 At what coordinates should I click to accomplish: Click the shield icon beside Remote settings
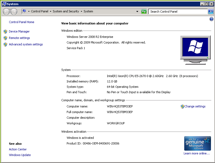(x=5, y=38)
